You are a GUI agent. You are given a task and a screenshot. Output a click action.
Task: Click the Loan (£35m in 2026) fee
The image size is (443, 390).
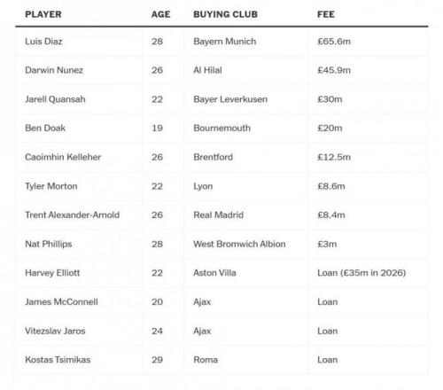point(361,273)
